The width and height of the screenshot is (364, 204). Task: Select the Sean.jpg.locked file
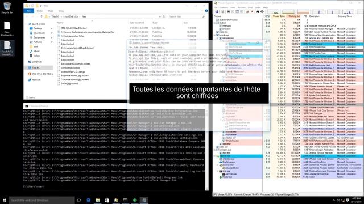tap(68, 83)
